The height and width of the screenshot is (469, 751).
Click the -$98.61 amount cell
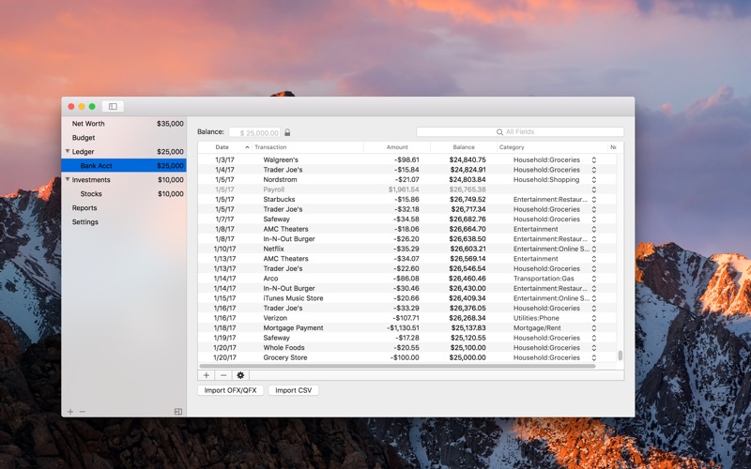[x=406, y=159]
